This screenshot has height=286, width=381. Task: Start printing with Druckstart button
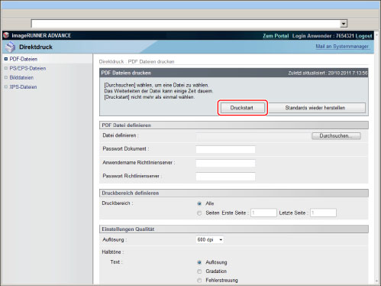[242, 108]
